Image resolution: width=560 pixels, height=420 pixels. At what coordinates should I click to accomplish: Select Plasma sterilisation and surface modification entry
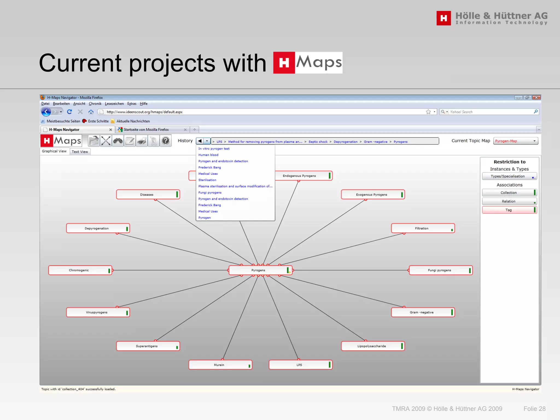tap(235, 186)
